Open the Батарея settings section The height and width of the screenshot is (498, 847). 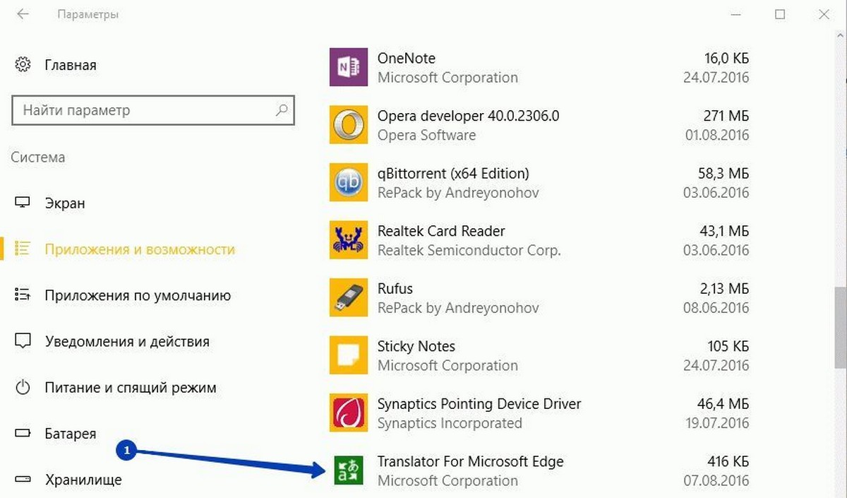click(70, 434)
